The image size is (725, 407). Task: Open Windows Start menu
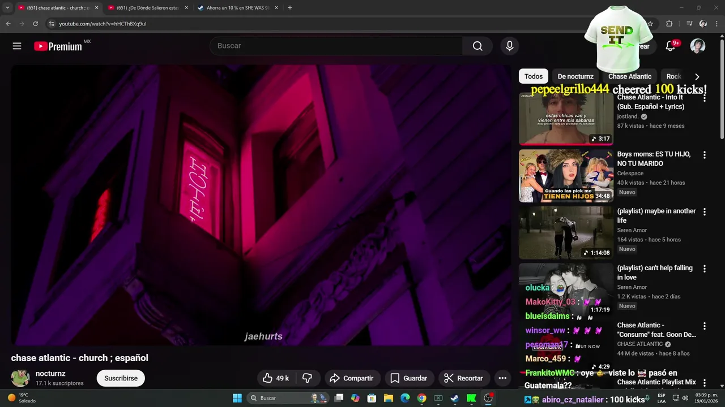tap(237, 398)
